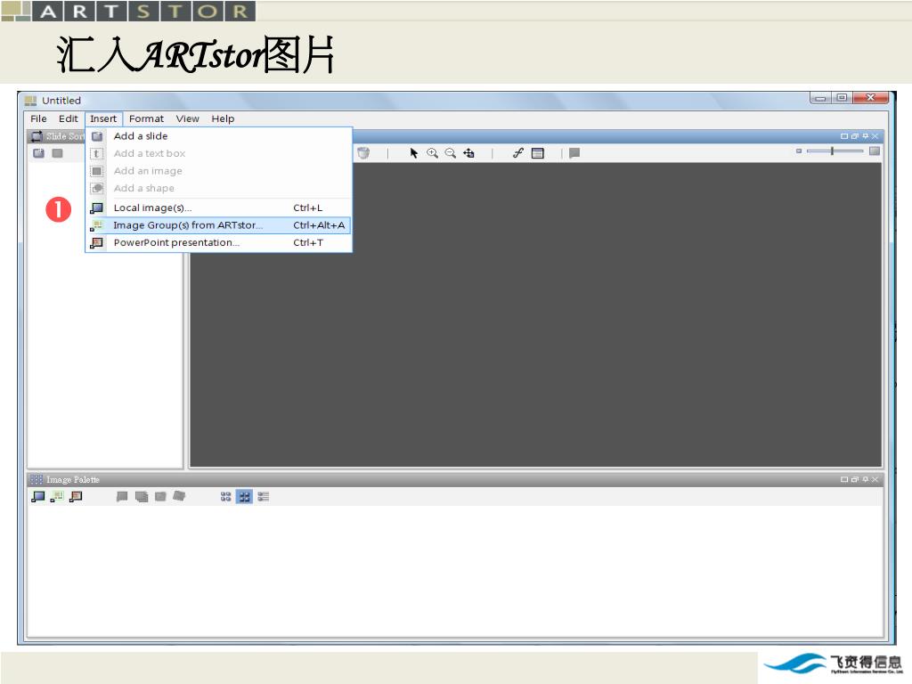Restore the slide editor panel
Viewport: 912px width, 684px height.
pyautogui.click(x=854, y=136)
